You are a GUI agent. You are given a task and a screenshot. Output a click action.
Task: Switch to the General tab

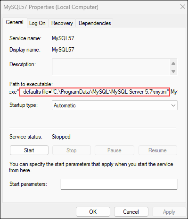point(15,22)
